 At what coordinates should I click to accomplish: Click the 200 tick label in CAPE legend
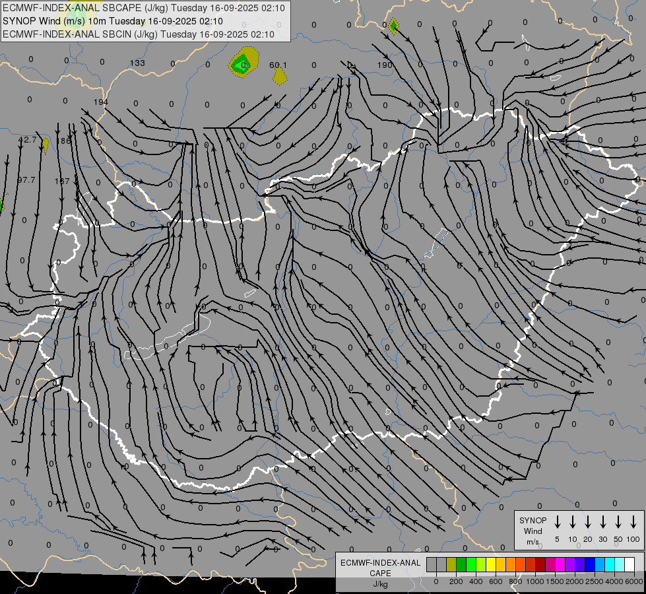456,581
